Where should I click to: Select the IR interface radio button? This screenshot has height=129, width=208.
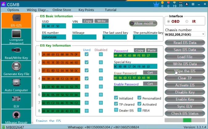(x=187, y=21)
